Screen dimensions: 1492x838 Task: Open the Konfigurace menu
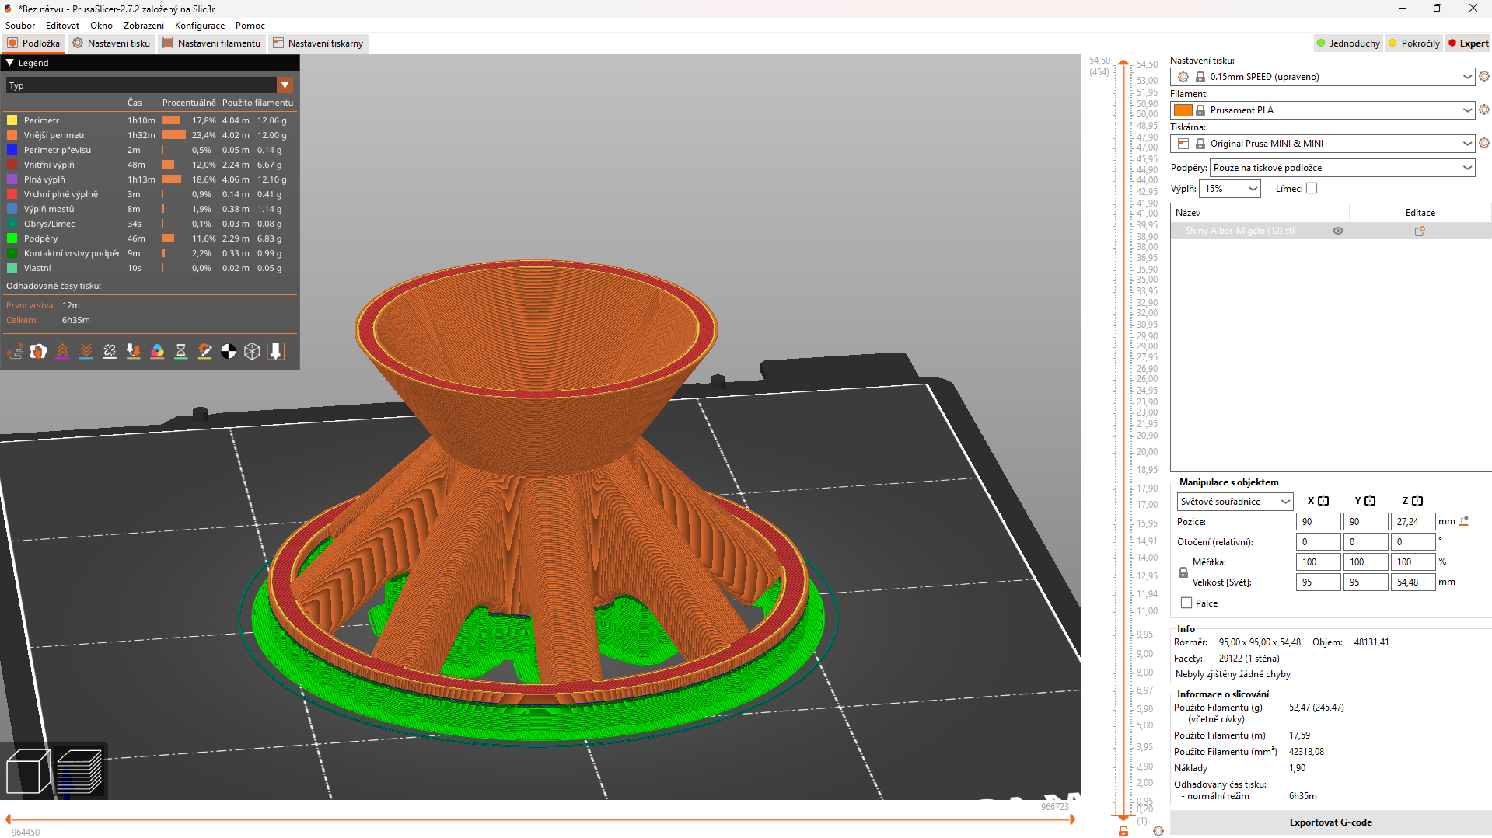200,26
